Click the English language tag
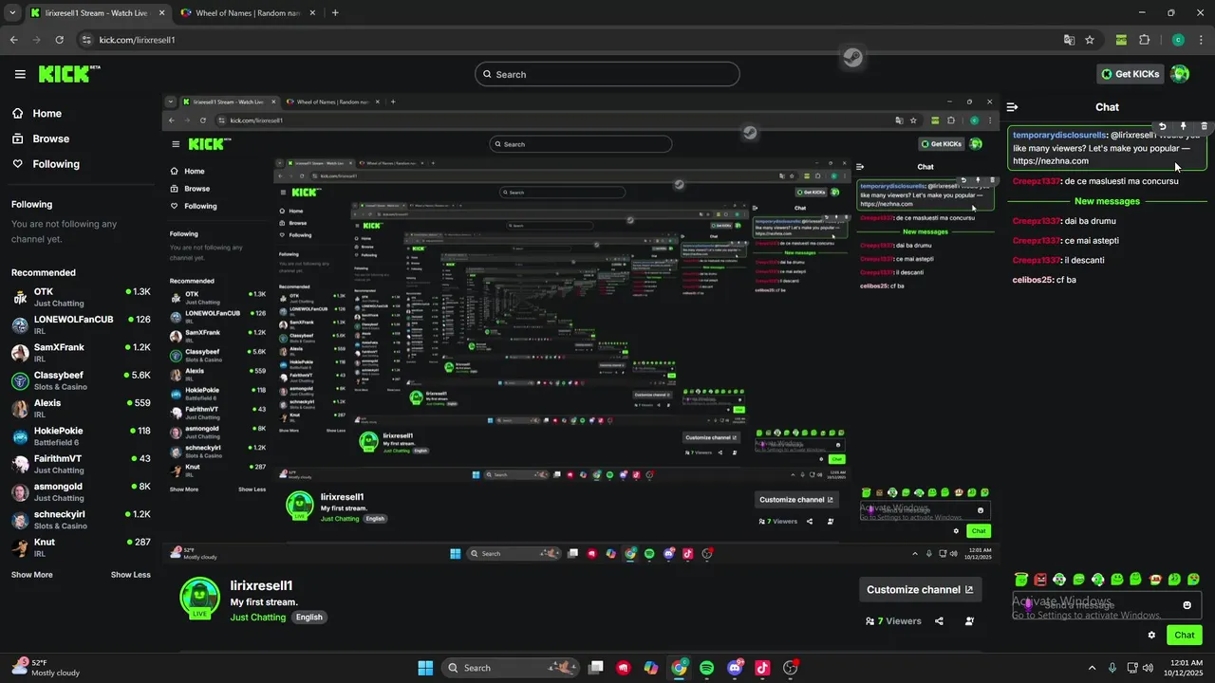The image size is (1215, 683). 309,618
